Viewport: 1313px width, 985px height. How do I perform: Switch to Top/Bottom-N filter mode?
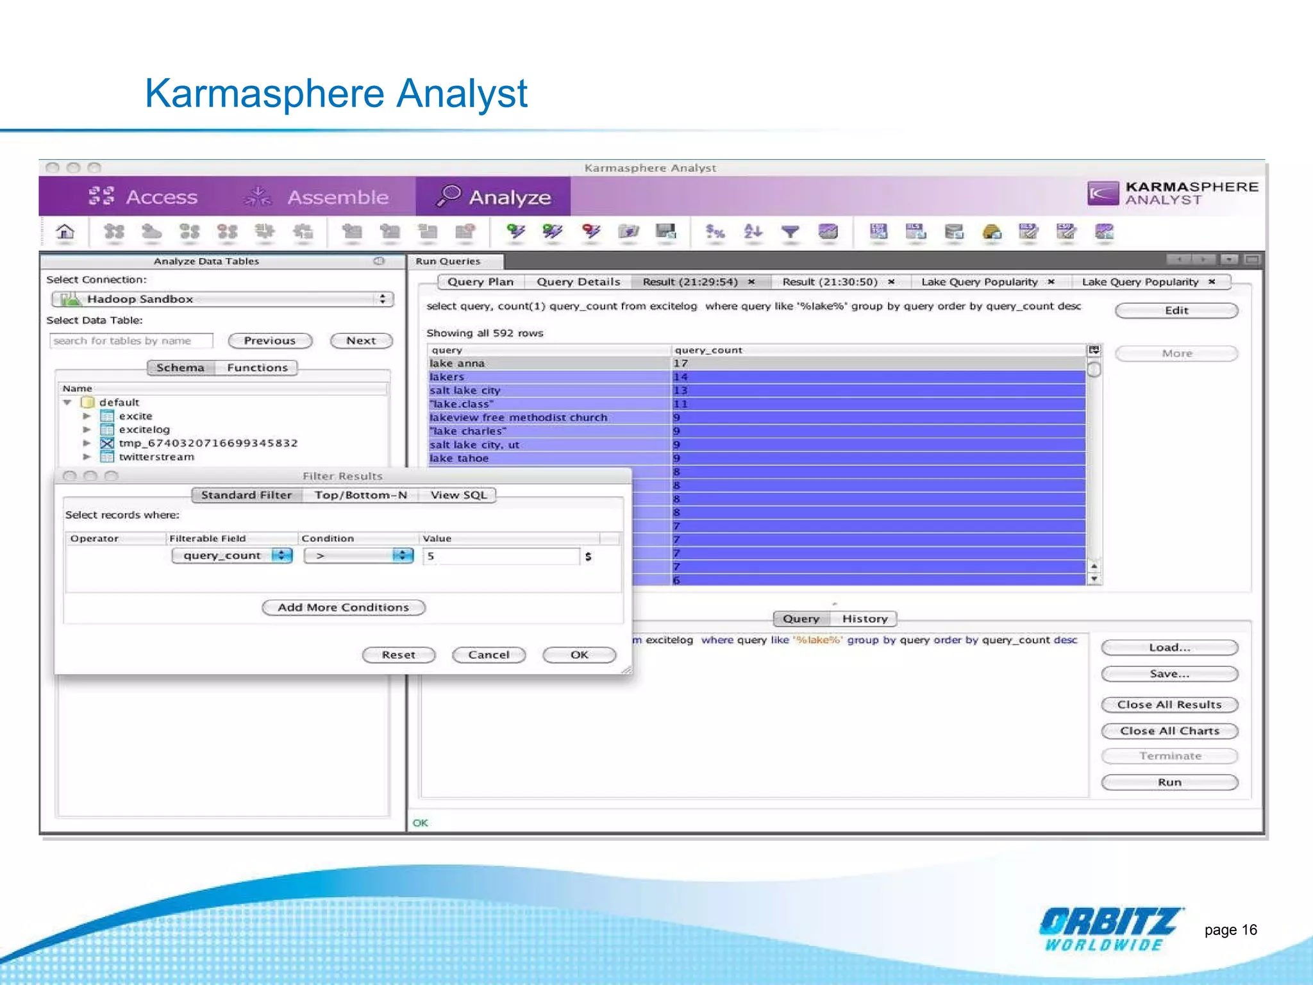(x=361, y=496)
